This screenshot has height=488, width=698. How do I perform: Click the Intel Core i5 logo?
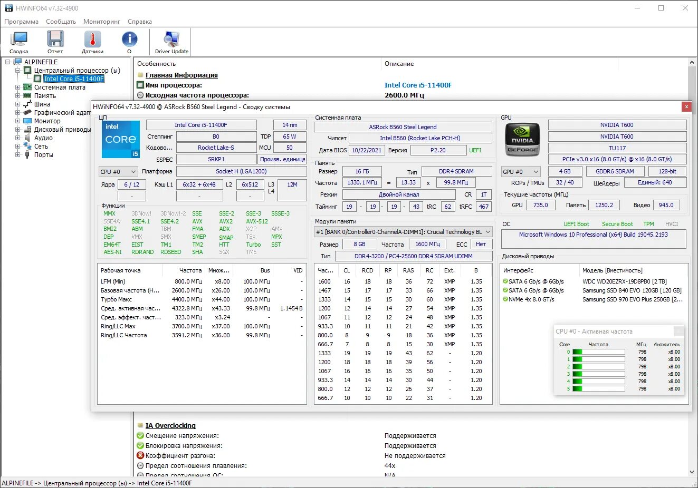pyautogui.click(x=121, y=139)
